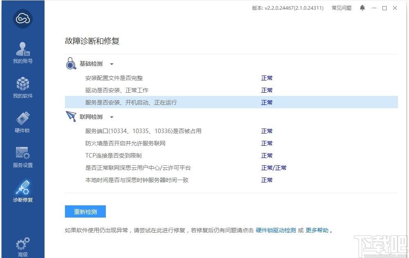409x258 pixels.
Task: Click the notification bell icon
Action: tap(362, 8)
